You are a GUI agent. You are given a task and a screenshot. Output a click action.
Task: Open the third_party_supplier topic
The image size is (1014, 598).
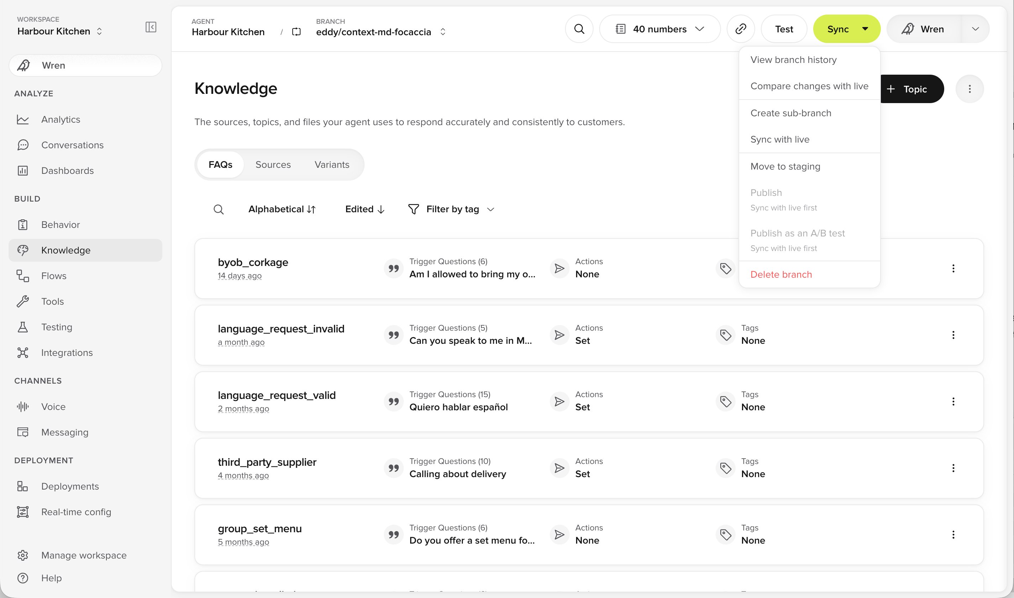coord(267,462)
